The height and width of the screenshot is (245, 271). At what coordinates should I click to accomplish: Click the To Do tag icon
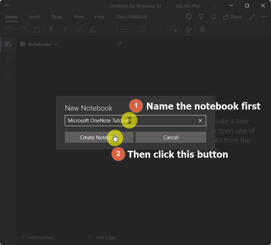174,29
